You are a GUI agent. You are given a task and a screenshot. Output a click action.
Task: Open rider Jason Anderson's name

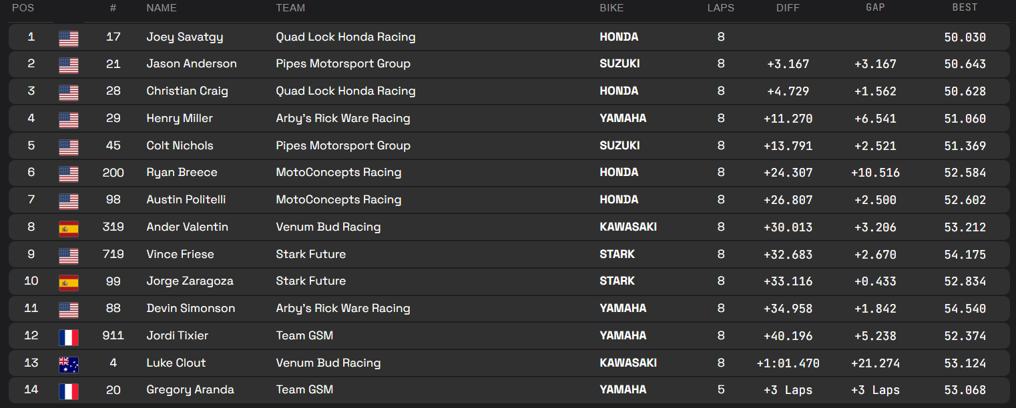[192, 64]
